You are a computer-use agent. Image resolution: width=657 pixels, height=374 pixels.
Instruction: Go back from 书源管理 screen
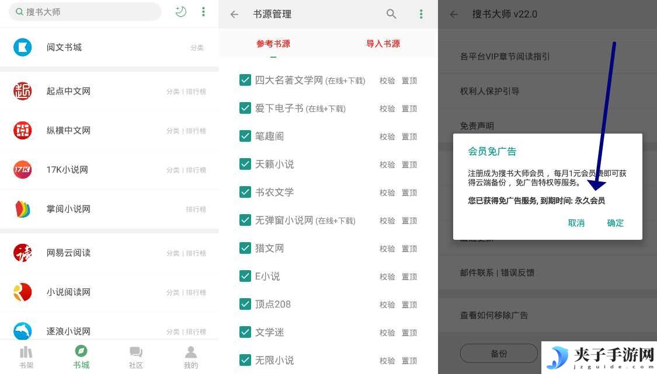click(x=234, y=14)
